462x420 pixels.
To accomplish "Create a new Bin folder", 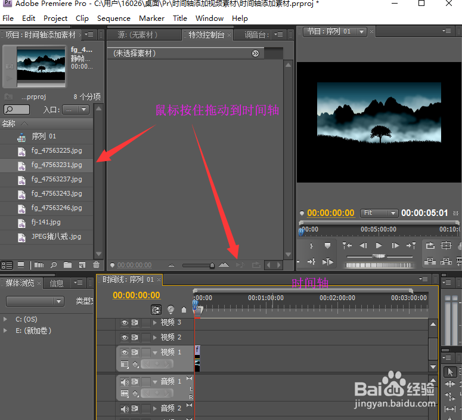I will (x=68, y=265).
